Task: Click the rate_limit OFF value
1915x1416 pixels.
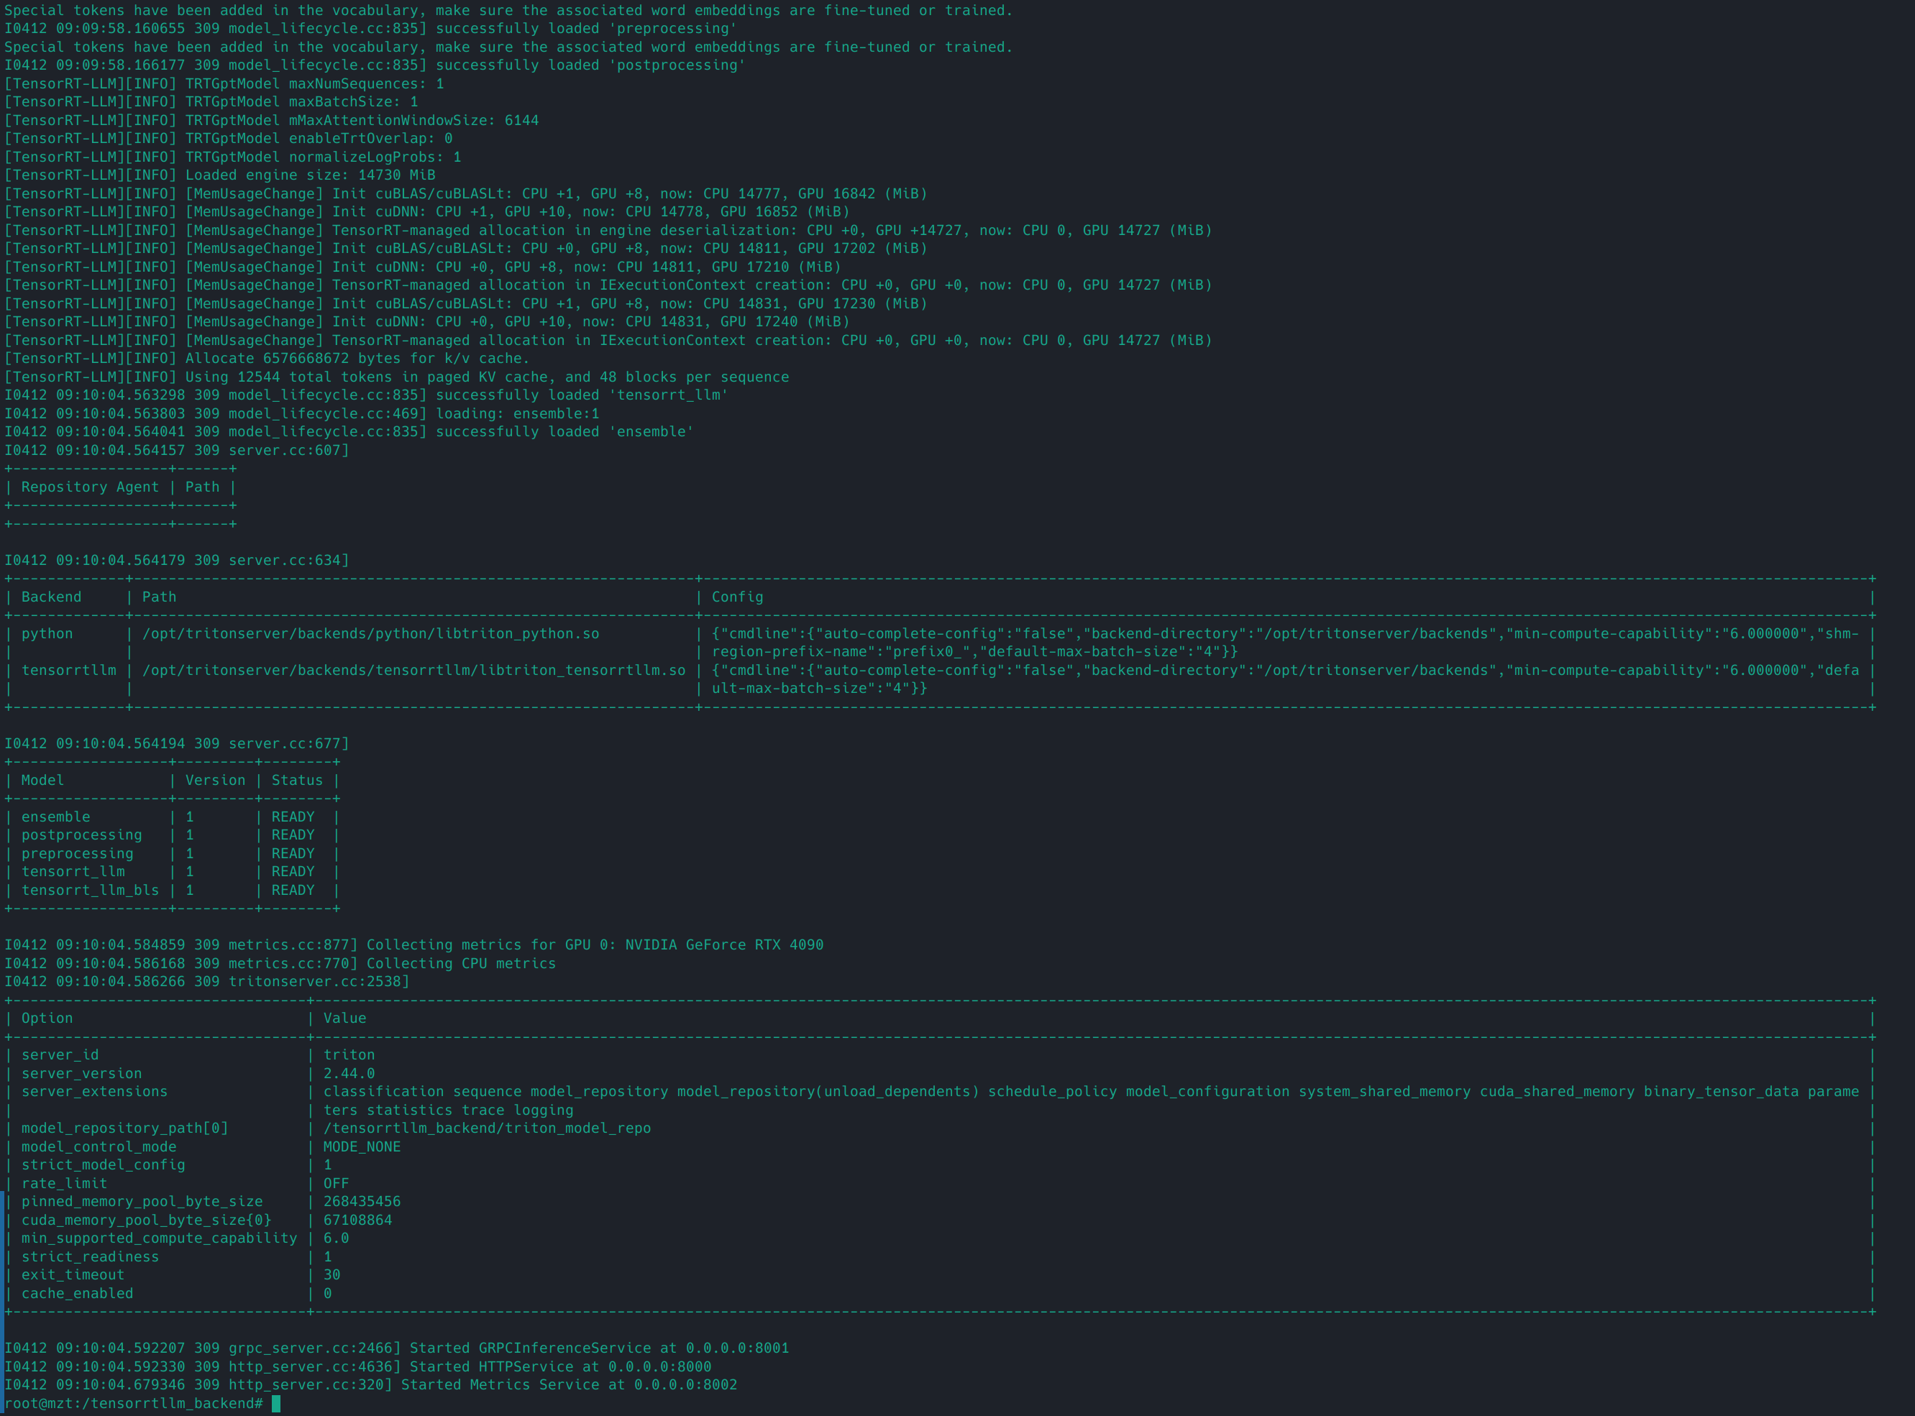Action: pyautogui.click(x=335, y=1183)
